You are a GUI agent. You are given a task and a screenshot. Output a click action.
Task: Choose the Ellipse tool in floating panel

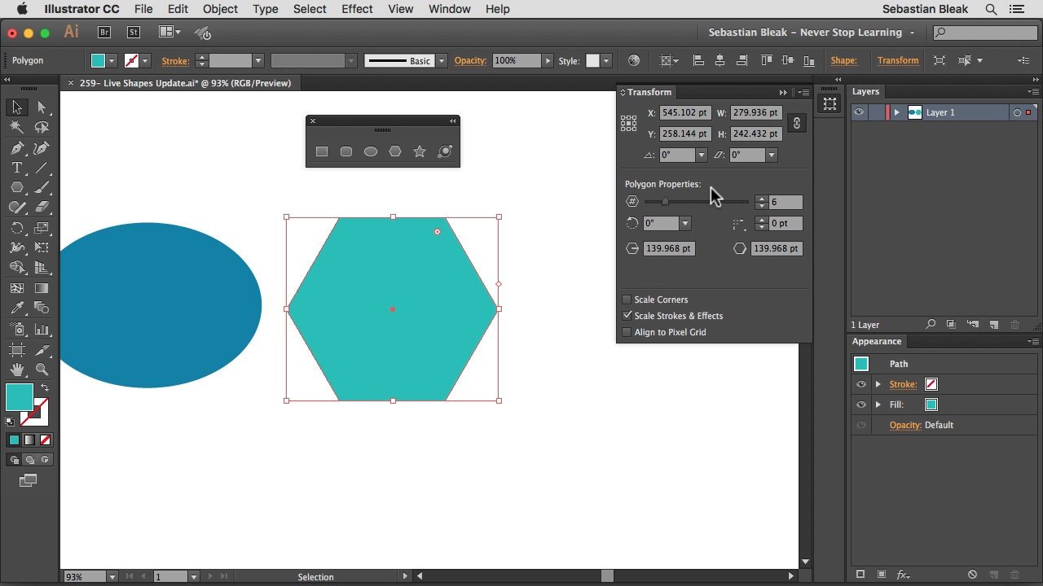coord(371,151)
